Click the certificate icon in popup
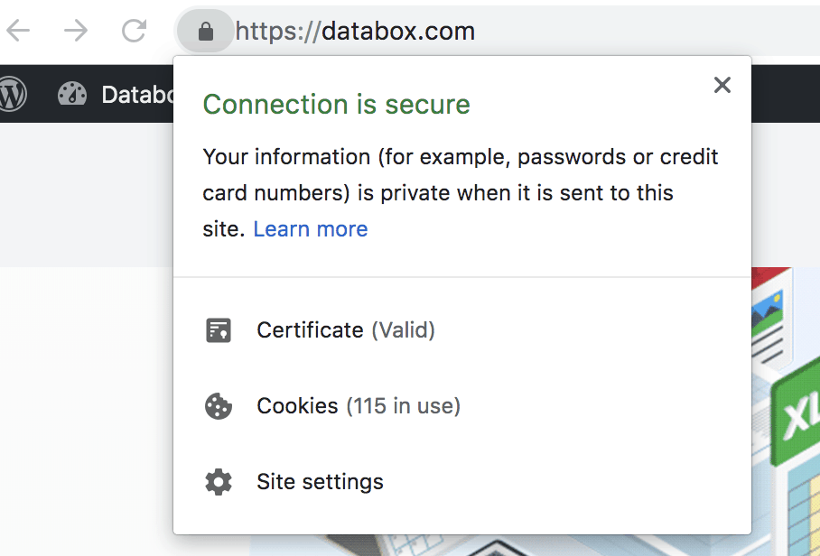This screenshot has height=556, width=820. [219, 330]
